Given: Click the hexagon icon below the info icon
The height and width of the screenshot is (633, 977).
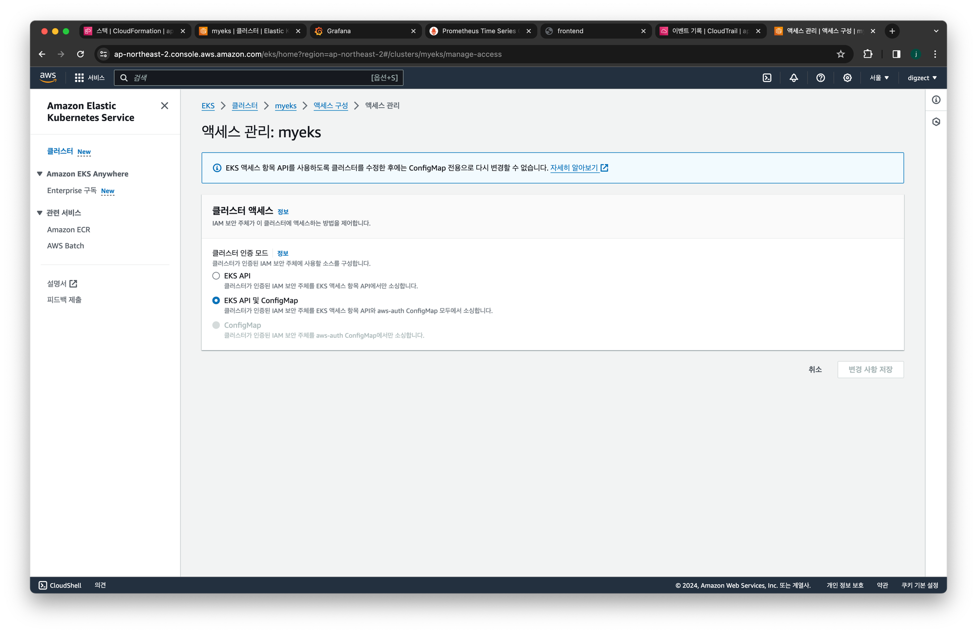Looking at the screenshot, I should pos(936,122).
